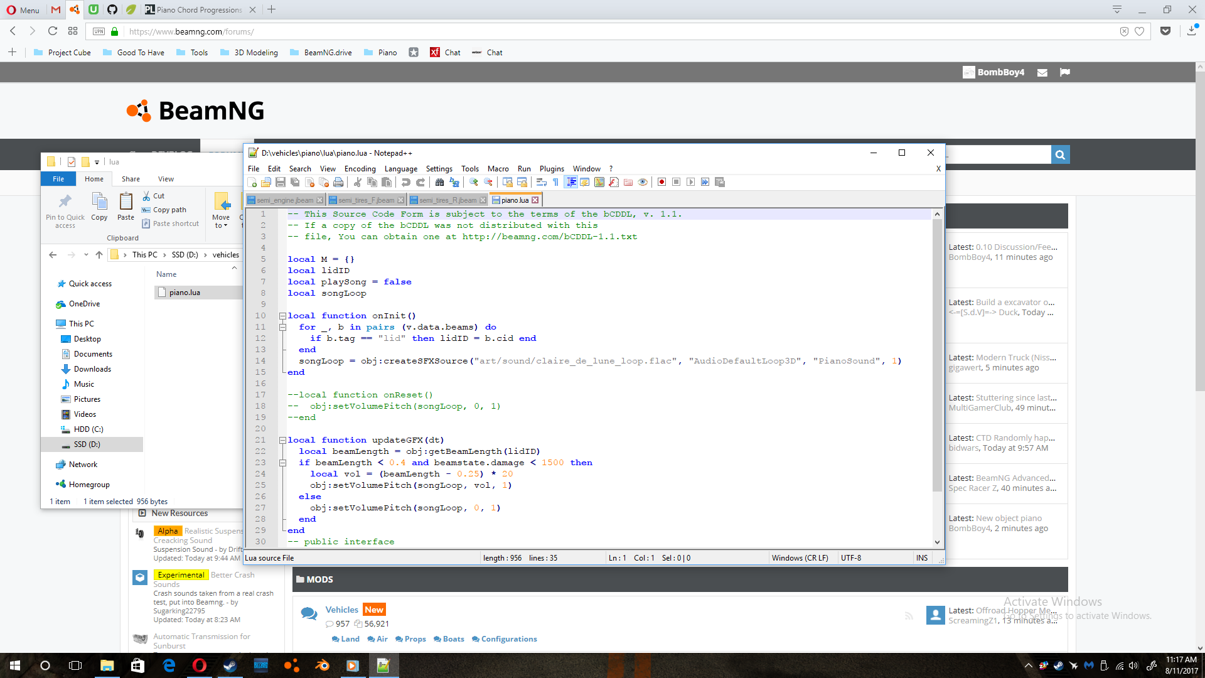This screenshot has height=678, width=1205.
Task: Open the Vehicles forum link
Action: click(x=341, y=610)
